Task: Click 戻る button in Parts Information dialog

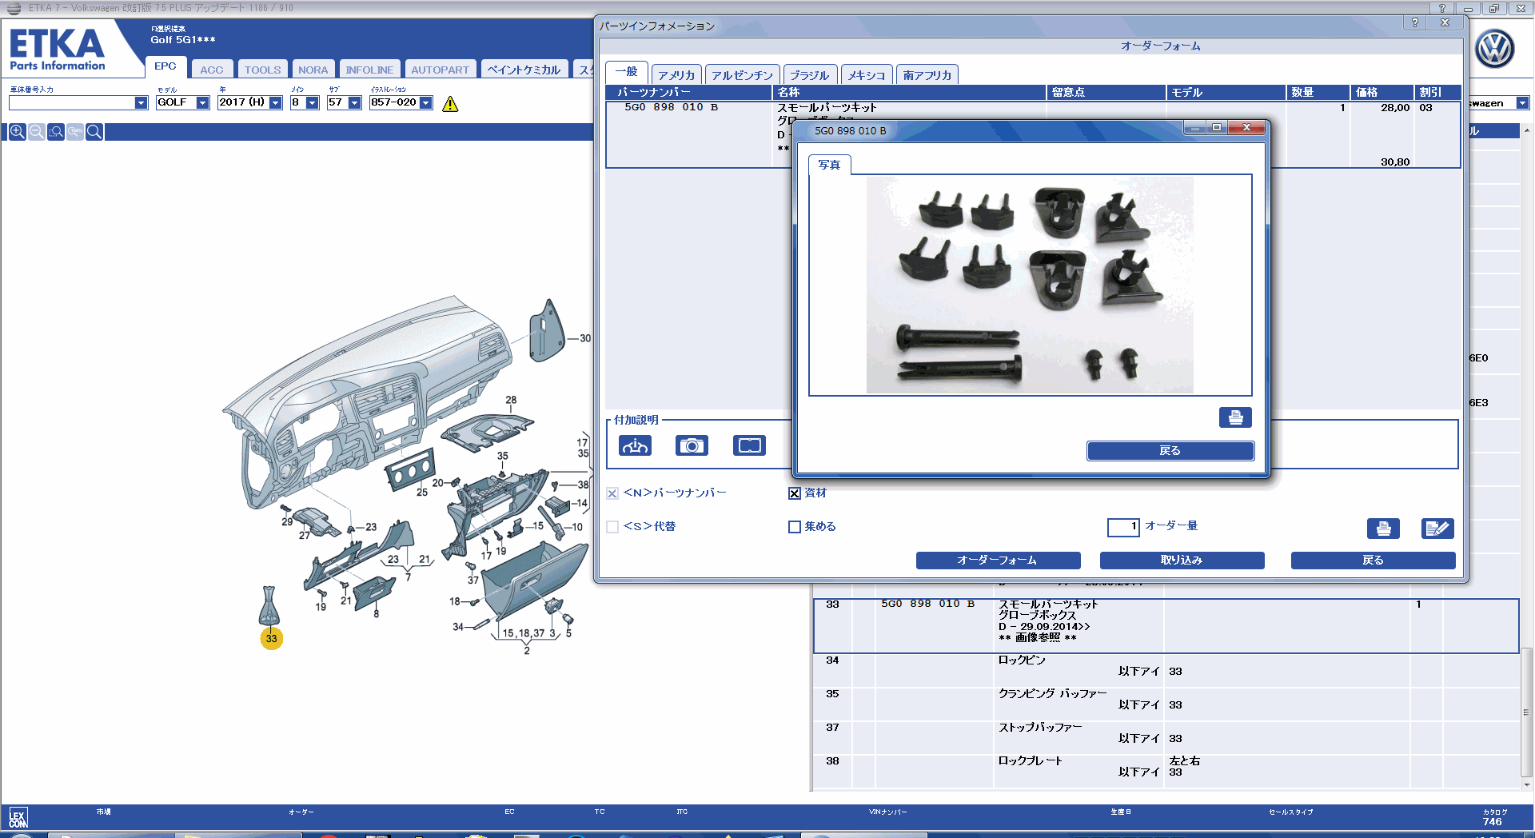Action: coord(1373,561)
